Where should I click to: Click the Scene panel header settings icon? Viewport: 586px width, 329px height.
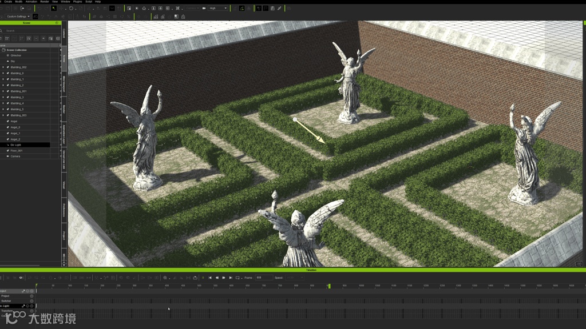[57, 23]
